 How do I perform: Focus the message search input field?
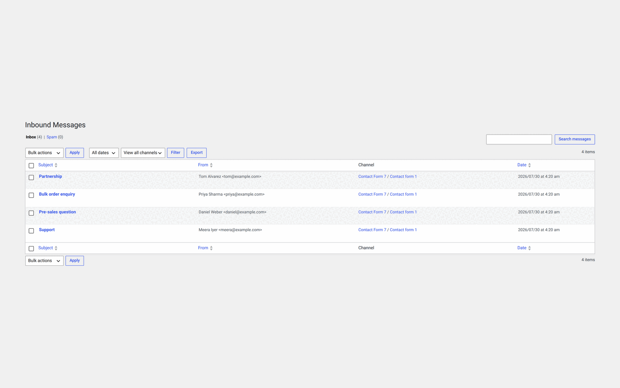pyautogui.click(x=519, y=139)
